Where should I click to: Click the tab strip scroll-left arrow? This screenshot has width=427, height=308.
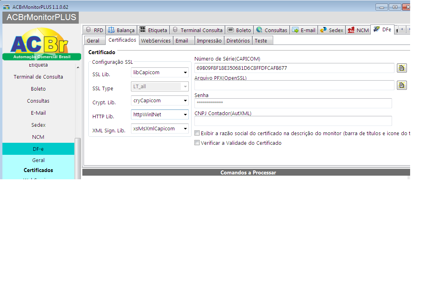tap(402, 29)
